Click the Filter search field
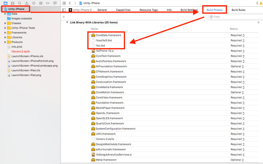 [x=236, y=17]
